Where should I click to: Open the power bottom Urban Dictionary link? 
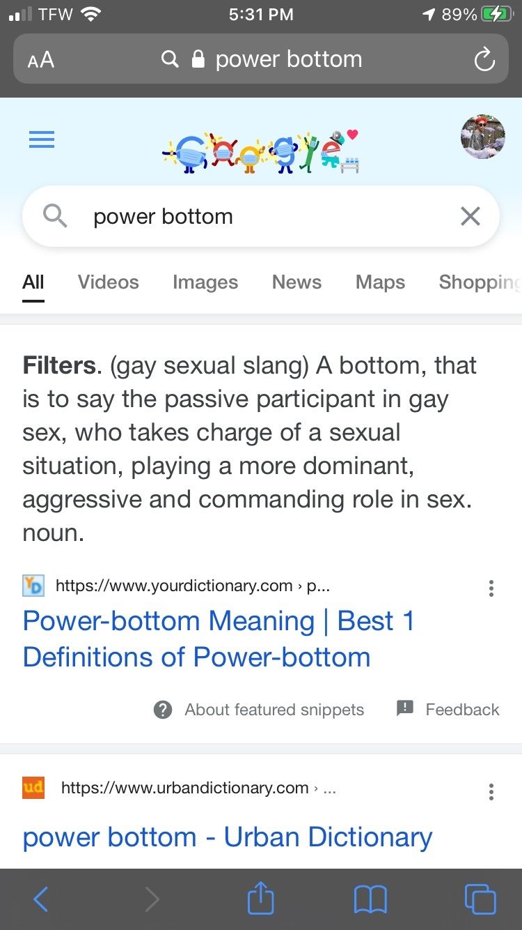pos(228,837)
